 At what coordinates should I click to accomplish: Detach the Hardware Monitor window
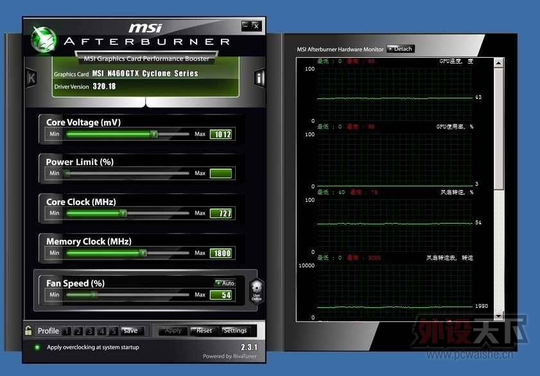pos(401,49)
